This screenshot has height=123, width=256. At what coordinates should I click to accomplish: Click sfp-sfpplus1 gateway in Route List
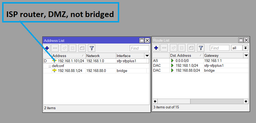(x=214, y=66)
